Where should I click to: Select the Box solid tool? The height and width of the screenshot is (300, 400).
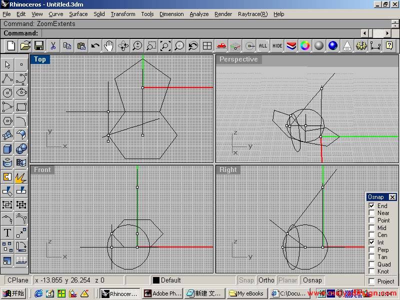[x=7, y=148]
